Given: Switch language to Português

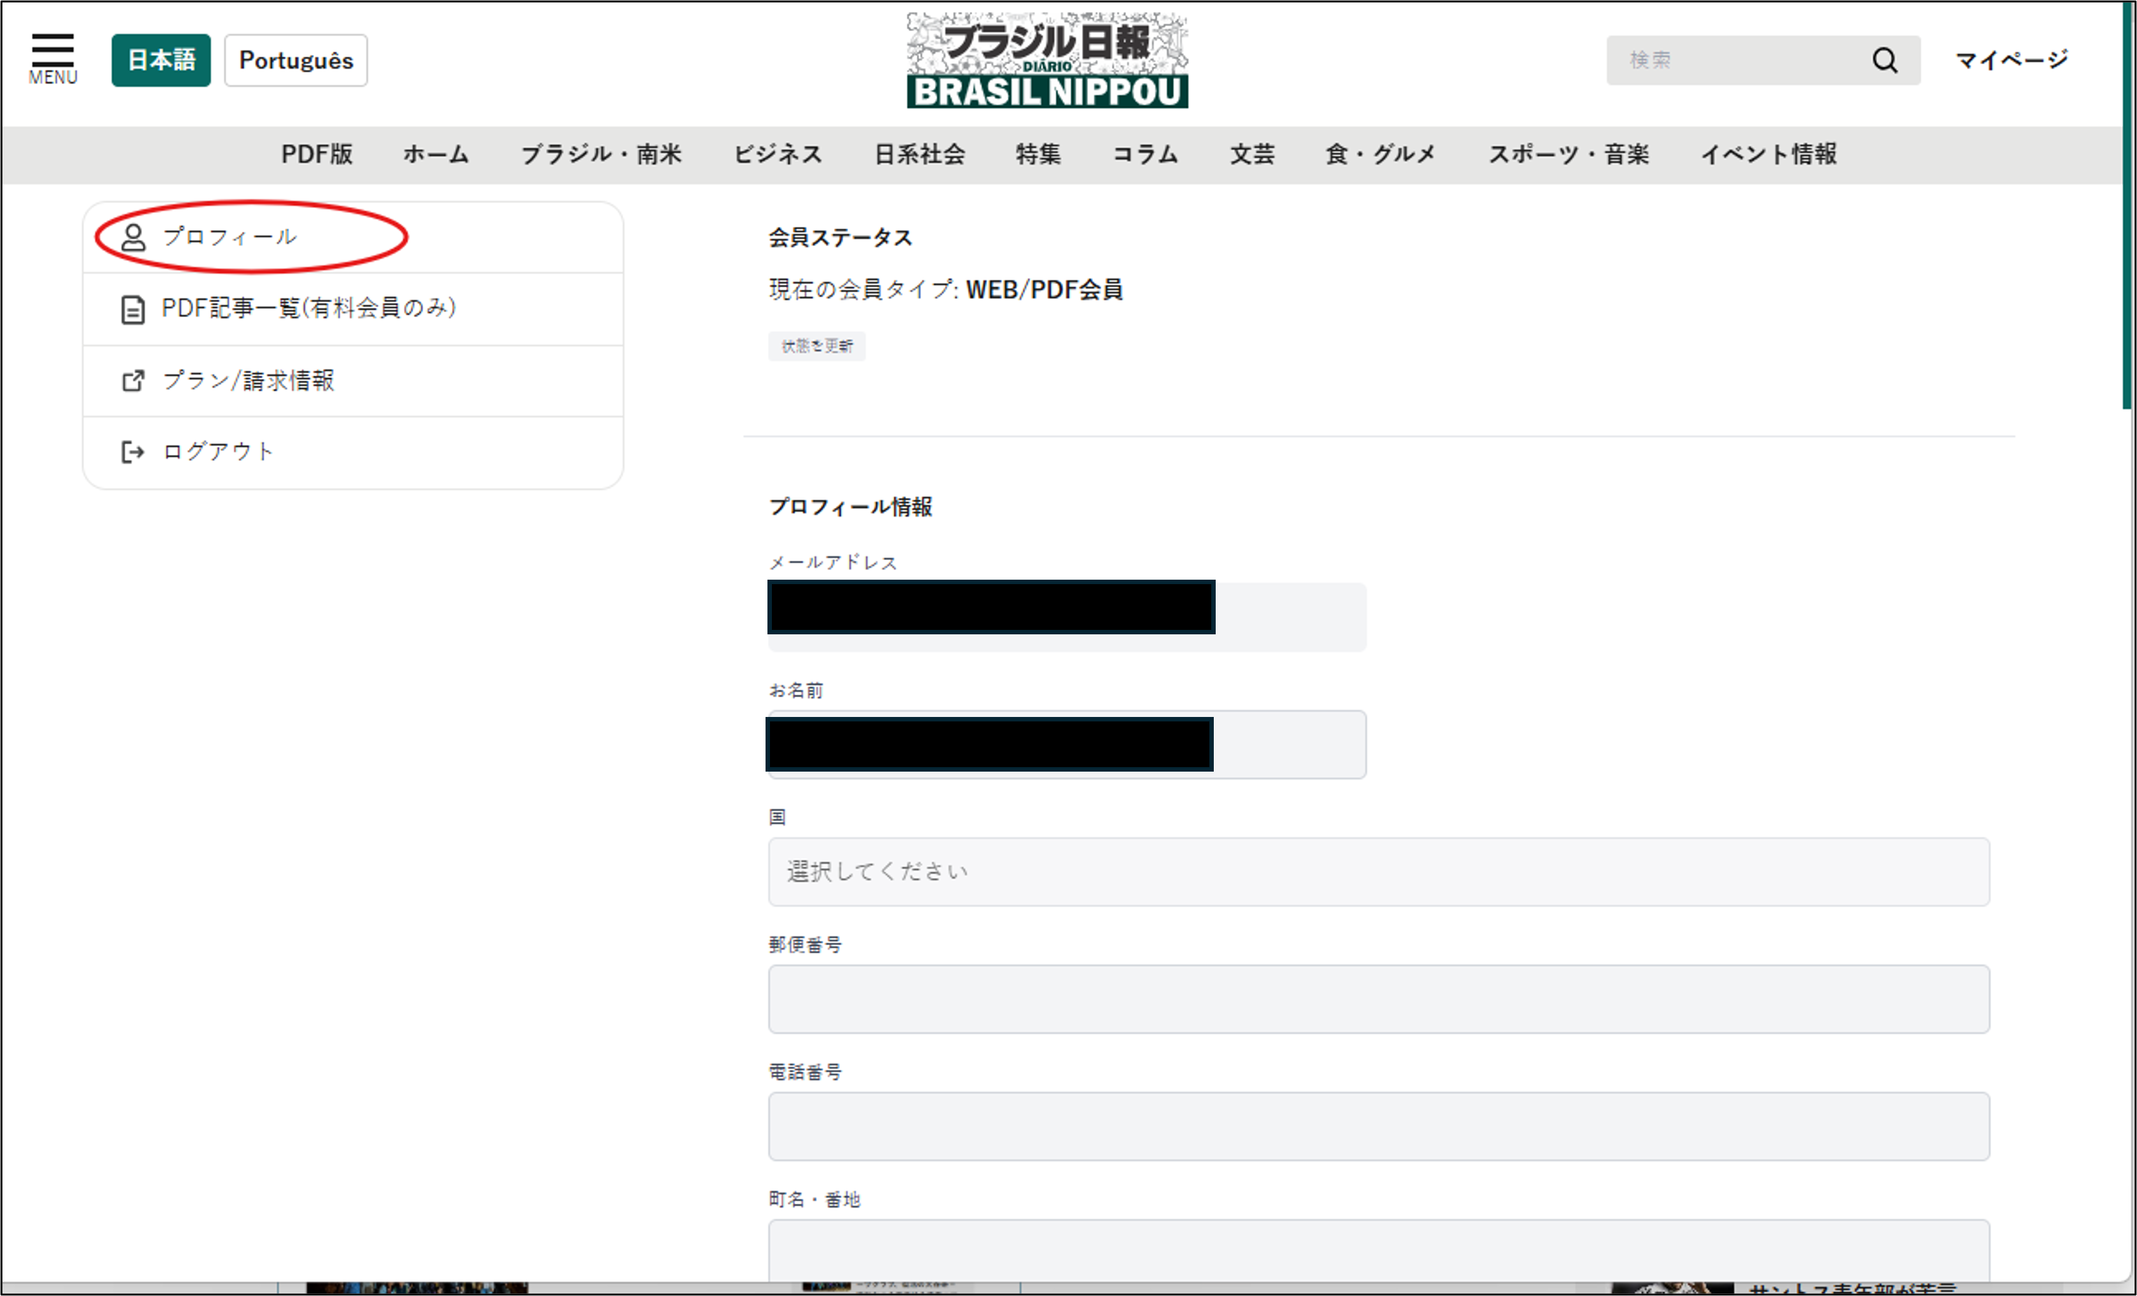Looking at the screenshot, I should point(296,60).
